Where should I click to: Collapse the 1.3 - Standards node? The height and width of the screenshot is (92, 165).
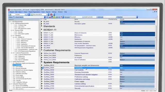(x=11, y=36)
